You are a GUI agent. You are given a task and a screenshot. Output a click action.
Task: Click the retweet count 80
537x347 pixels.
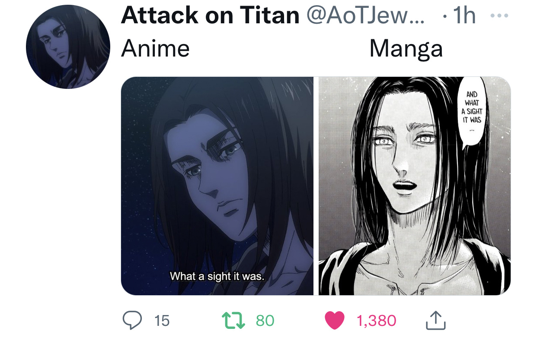click(265, 321)
